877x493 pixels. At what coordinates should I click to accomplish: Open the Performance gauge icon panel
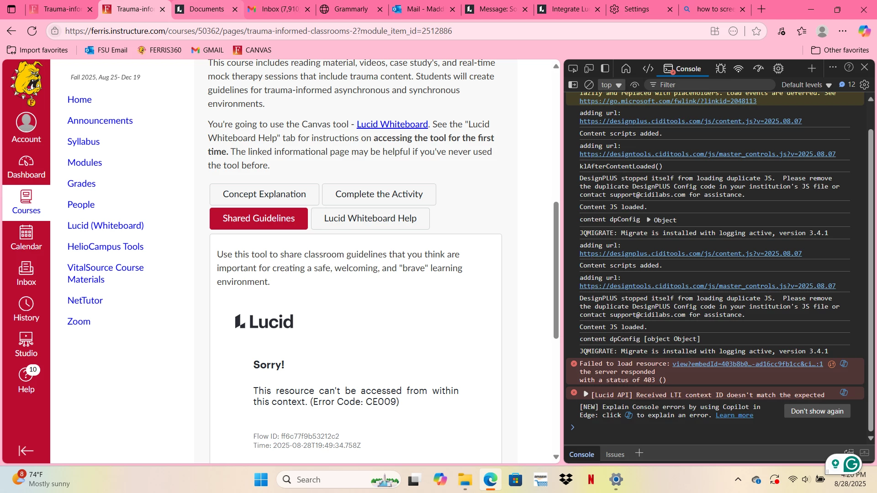[758, 68]
